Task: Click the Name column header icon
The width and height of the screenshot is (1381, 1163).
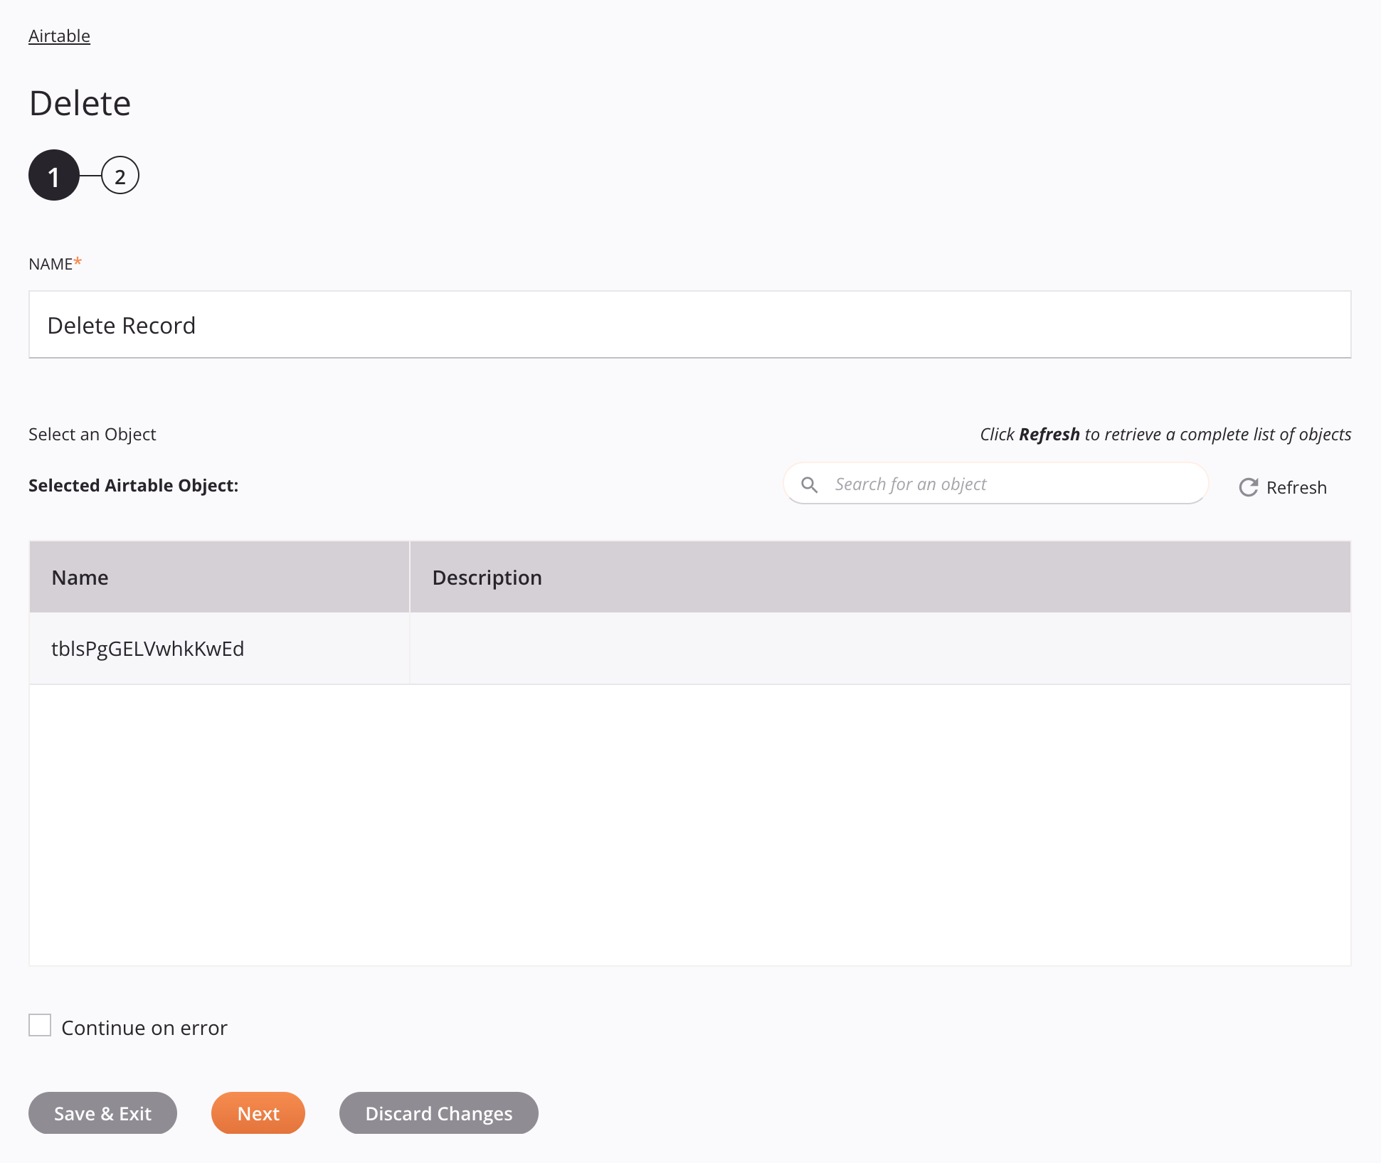Action: [x=78, y=577]
